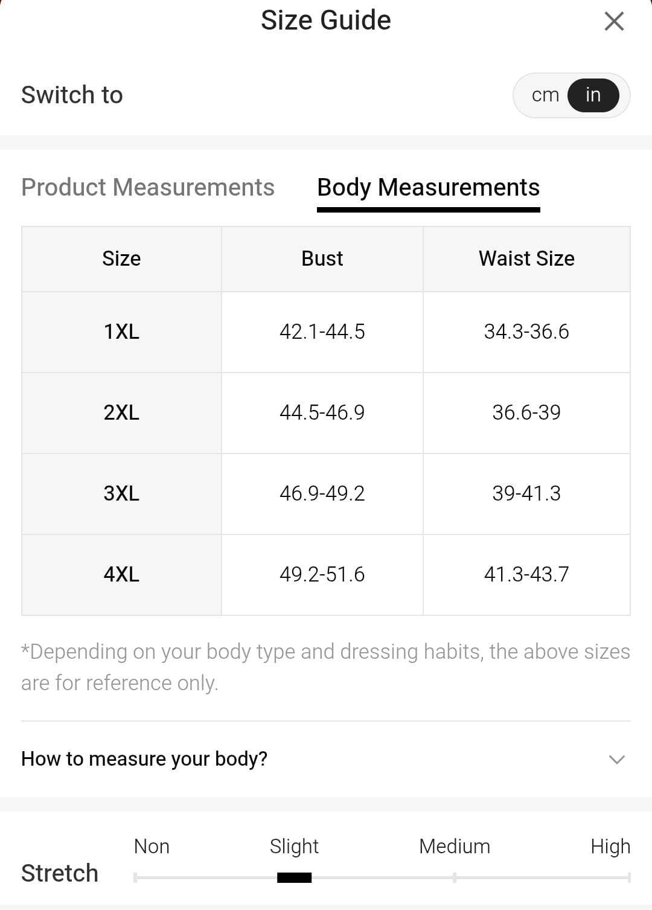Click the 4XL waist value 41.3-43.7
The width and height of the screenshot is (652, 910).
coord(526,574)
